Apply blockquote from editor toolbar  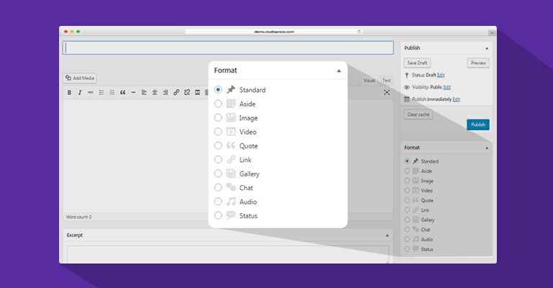[122, 92]
